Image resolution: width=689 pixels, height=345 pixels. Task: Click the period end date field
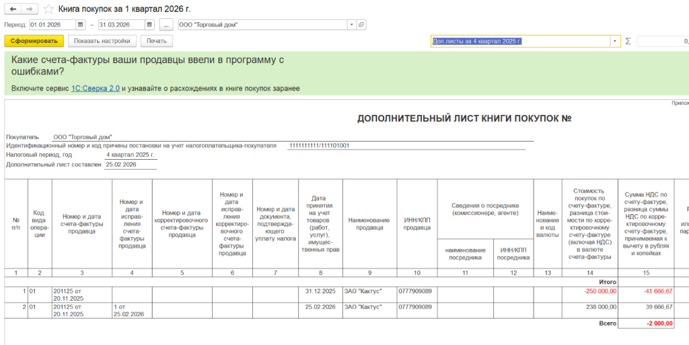coord(120,25)
